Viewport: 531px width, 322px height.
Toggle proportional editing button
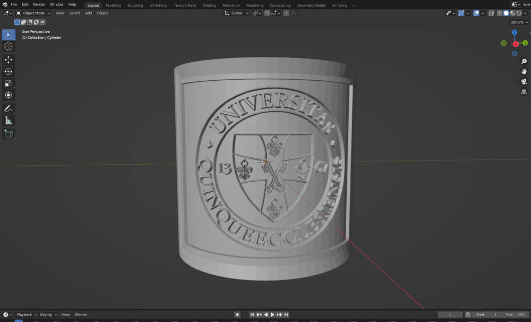pos(286,13)
